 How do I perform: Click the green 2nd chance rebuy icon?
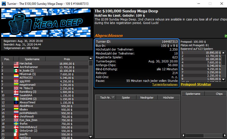pyautogui.click(x=225, y=36)
